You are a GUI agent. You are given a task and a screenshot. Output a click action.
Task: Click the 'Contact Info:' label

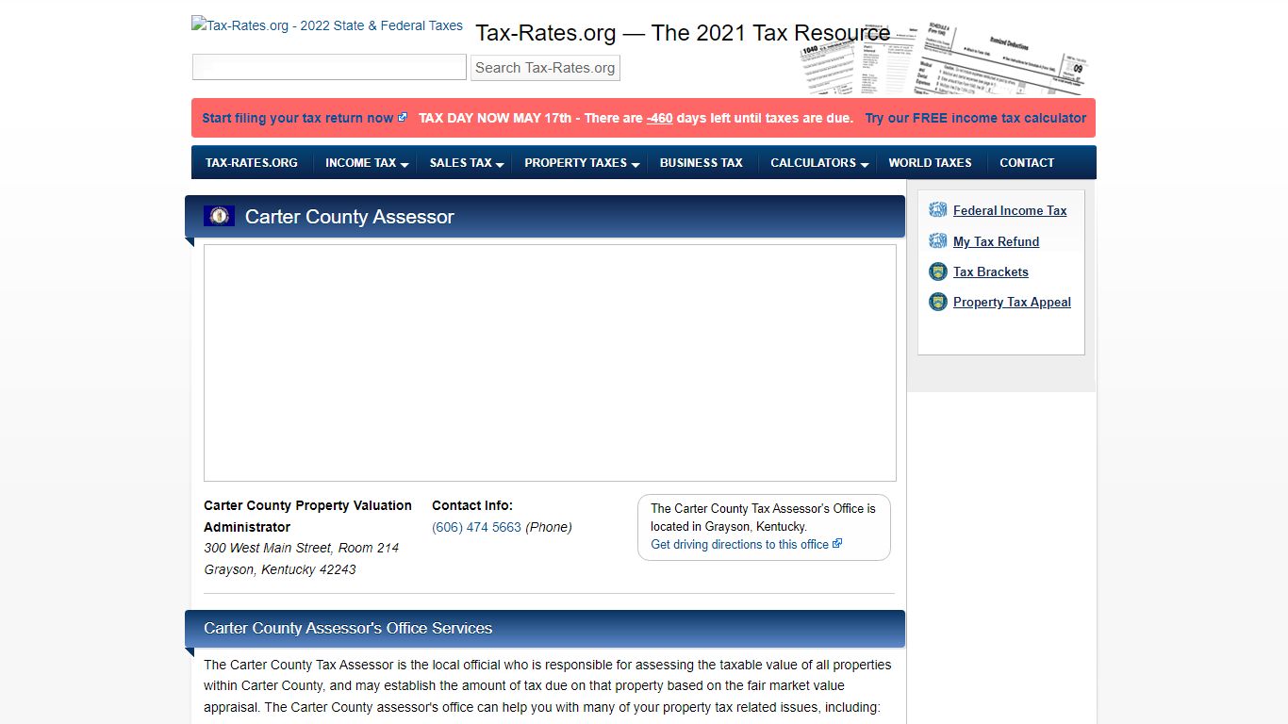tap(472, 505)
